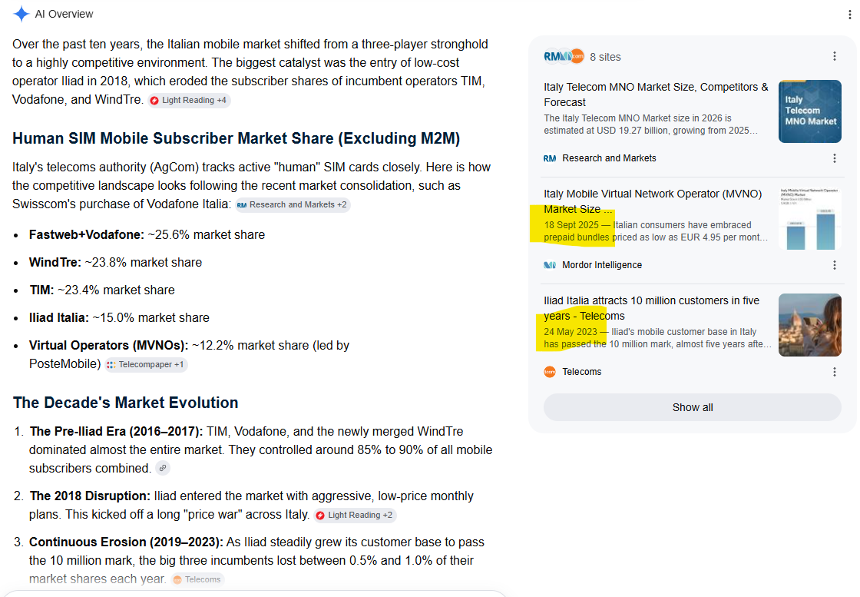Viewport: 860px width, 597px height.
Task: Open more options for Mordor Intelligence source
Action: tap(834, 265)
